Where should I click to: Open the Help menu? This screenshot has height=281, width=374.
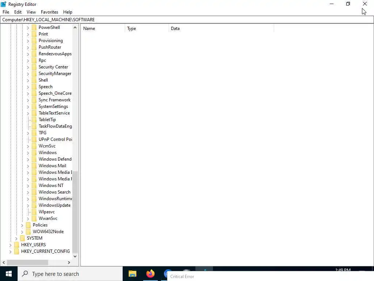tap(68, 12)
